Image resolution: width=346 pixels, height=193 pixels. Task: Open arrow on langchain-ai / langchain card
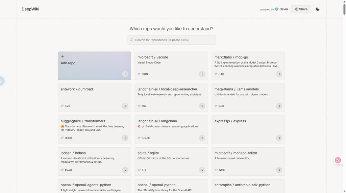coord(202,138)
